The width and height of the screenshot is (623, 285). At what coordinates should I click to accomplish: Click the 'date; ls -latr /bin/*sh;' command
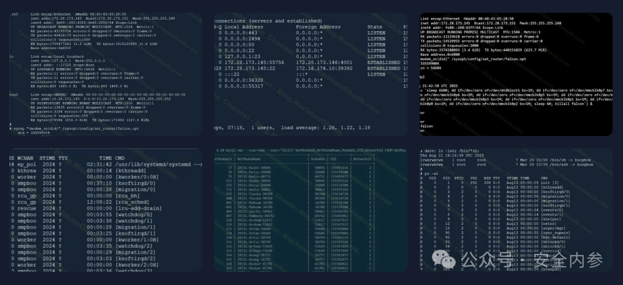tap(449, 151)
